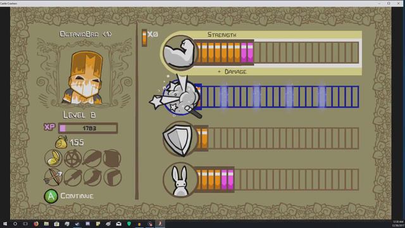405x228 pixels.
Task: Select the locked item slot at the top row's end
Action: pyautogui.click(x=112, y=158)
